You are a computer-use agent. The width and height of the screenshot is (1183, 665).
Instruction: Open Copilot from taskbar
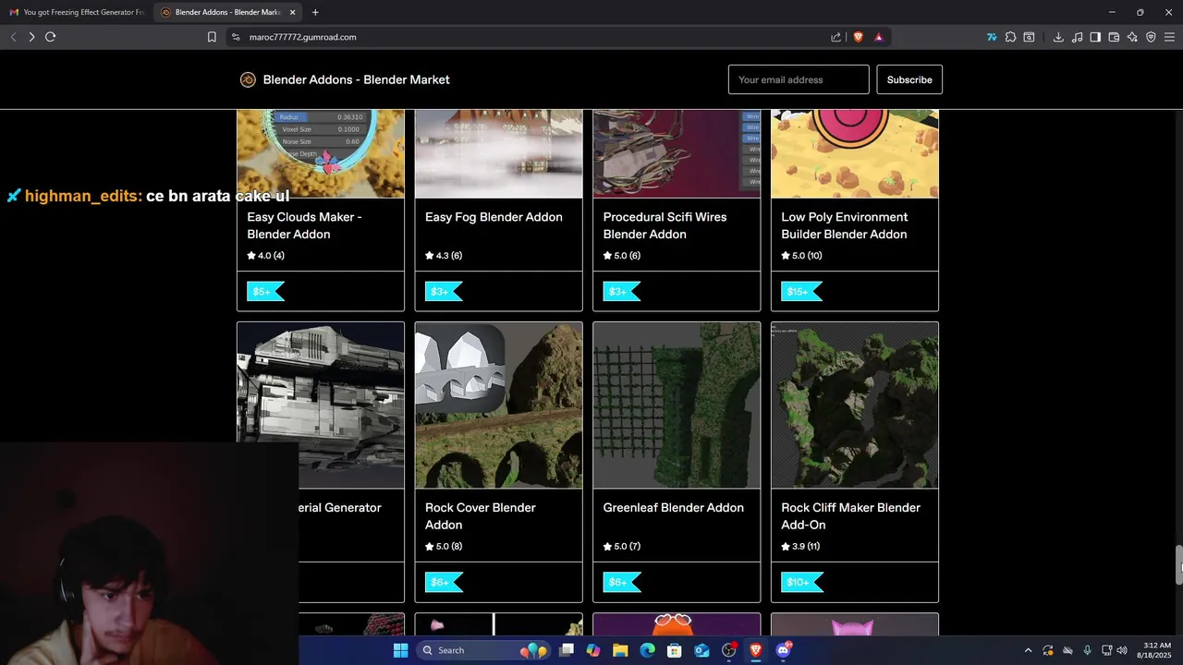coord(593,650)
